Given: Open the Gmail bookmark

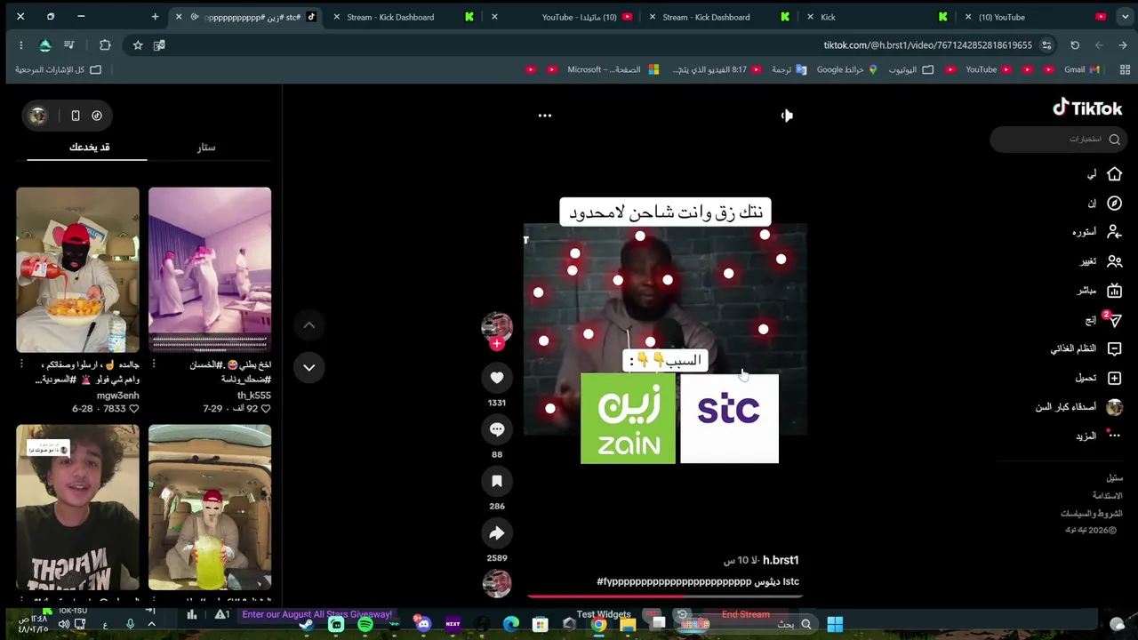Looking at the screenshot, I should click(x=1081, y=69).
